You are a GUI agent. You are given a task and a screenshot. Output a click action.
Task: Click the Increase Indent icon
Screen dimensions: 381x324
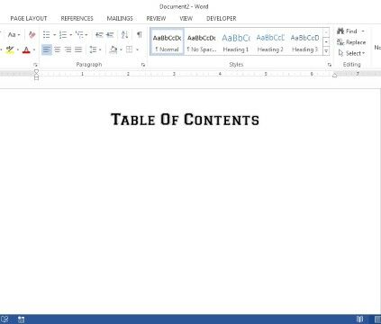pyautogui.click(x=110, y=35)
